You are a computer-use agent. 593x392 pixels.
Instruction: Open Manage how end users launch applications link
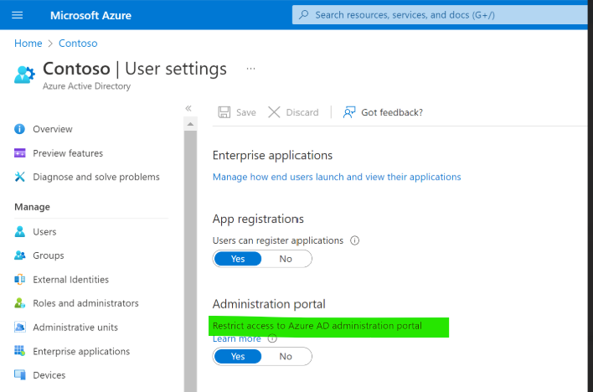(337, 177)
